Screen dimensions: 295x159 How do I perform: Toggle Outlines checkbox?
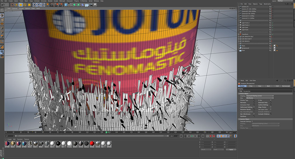[254, 116]
